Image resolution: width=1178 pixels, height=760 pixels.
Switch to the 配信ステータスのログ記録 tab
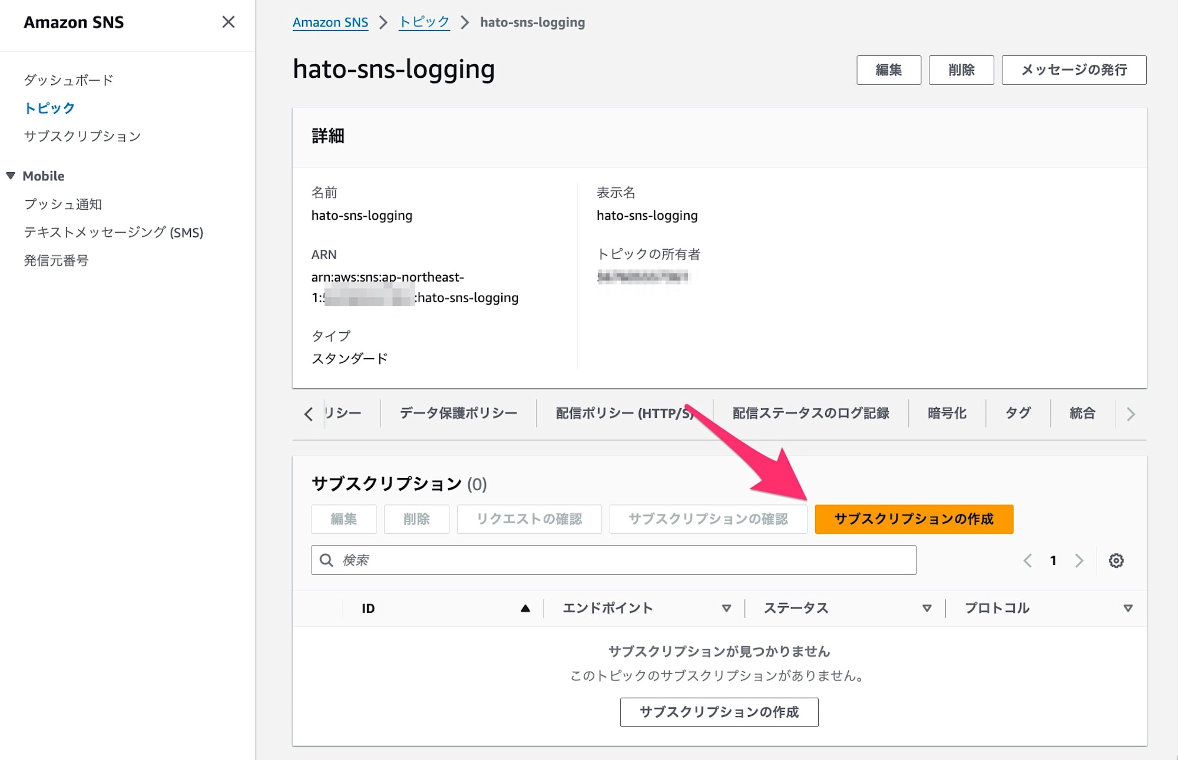click(810, 413)
